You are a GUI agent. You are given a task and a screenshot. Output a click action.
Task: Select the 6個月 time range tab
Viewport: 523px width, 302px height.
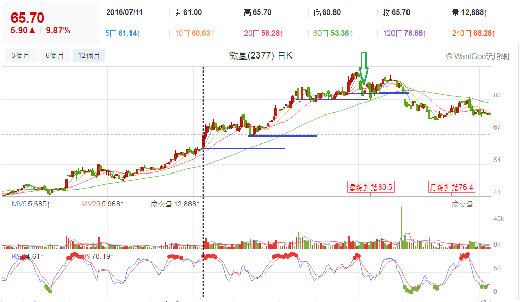click(55, 56)
